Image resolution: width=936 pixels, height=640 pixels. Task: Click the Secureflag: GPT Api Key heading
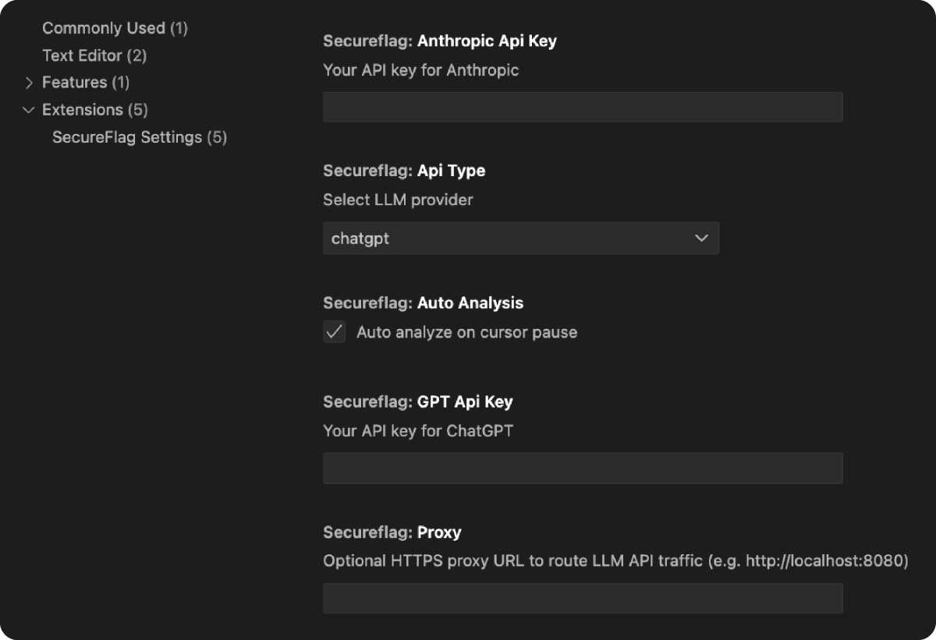[x=418, y=402]
